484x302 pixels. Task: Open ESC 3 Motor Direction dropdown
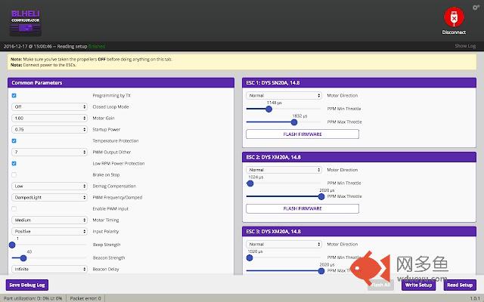284,244
